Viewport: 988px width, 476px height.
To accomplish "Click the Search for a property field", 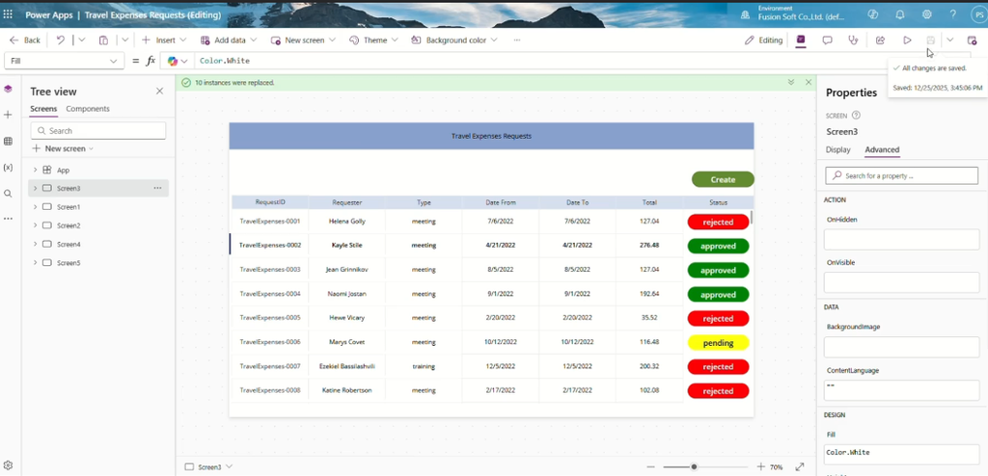I will pos(902,175).
